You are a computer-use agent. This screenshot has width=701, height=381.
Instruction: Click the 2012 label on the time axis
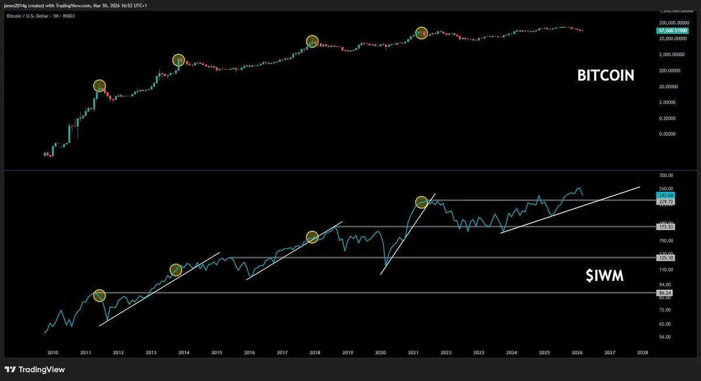point(118,352)
